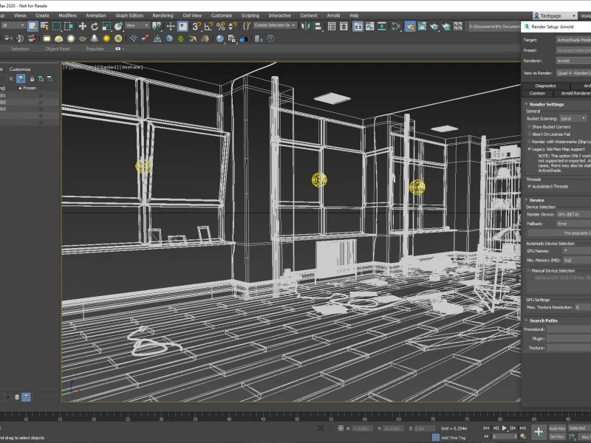Image resolution: width=591 pixels, height=443 pixels.
Task: Click the Min. Memory (MB) field
Action: click(577, 261)
